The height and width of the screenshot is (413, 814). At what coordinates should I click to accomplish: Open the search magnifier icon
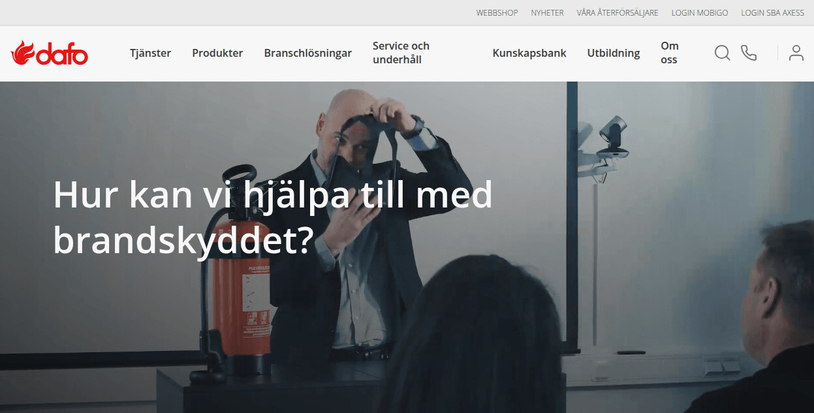722,53
